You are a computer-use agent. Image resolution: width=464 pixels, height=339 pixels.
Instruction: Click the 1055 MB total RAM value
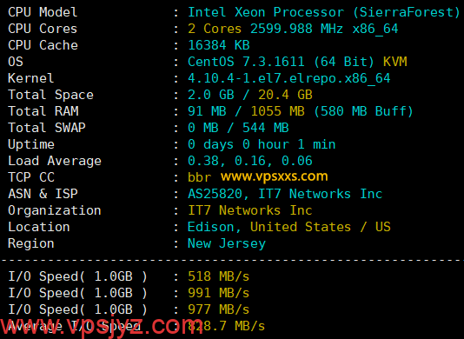(277, 111)
